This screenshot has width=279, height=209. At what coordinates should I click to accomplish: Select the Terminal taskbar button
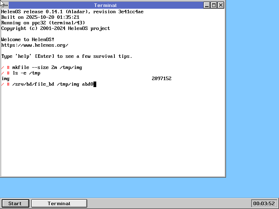point(59,203)
